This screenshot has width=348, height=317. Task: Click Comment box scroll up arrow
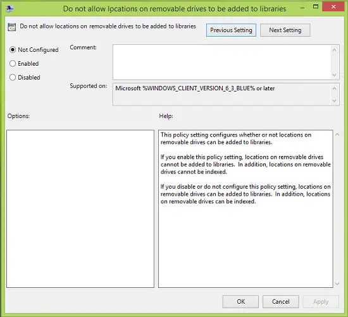334,51
